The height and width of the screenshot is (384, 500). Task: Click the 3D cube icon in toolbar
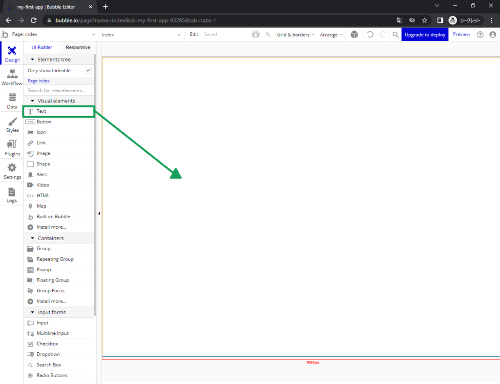354,35
